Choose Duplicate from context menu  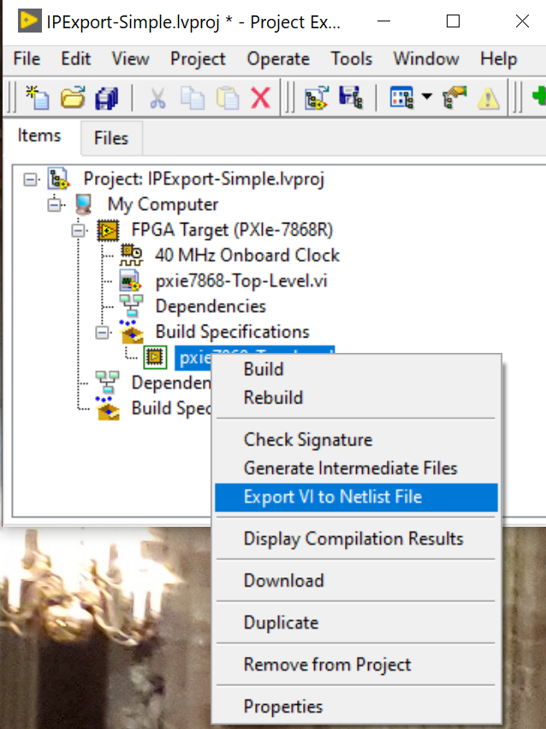pyautogui.click(x=356, y=623)
